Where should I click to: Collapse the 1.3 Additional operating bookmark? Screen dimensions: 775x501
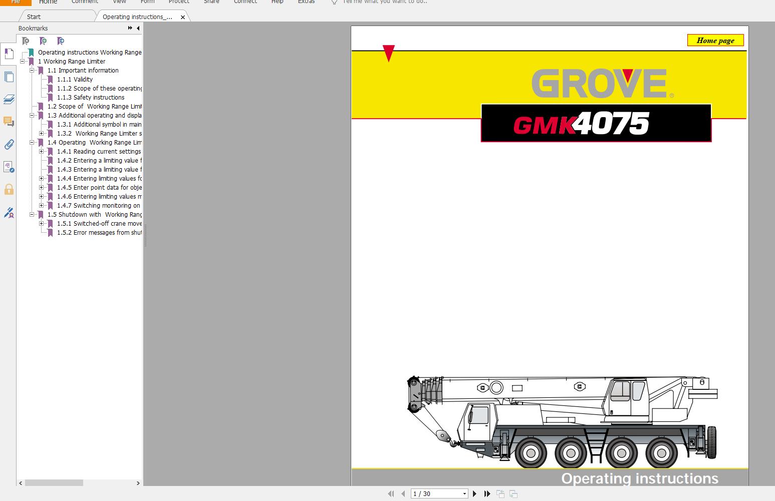32,116
